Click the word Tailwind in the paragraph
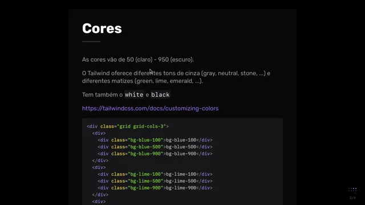365x205 pixels. pos(99,73)
